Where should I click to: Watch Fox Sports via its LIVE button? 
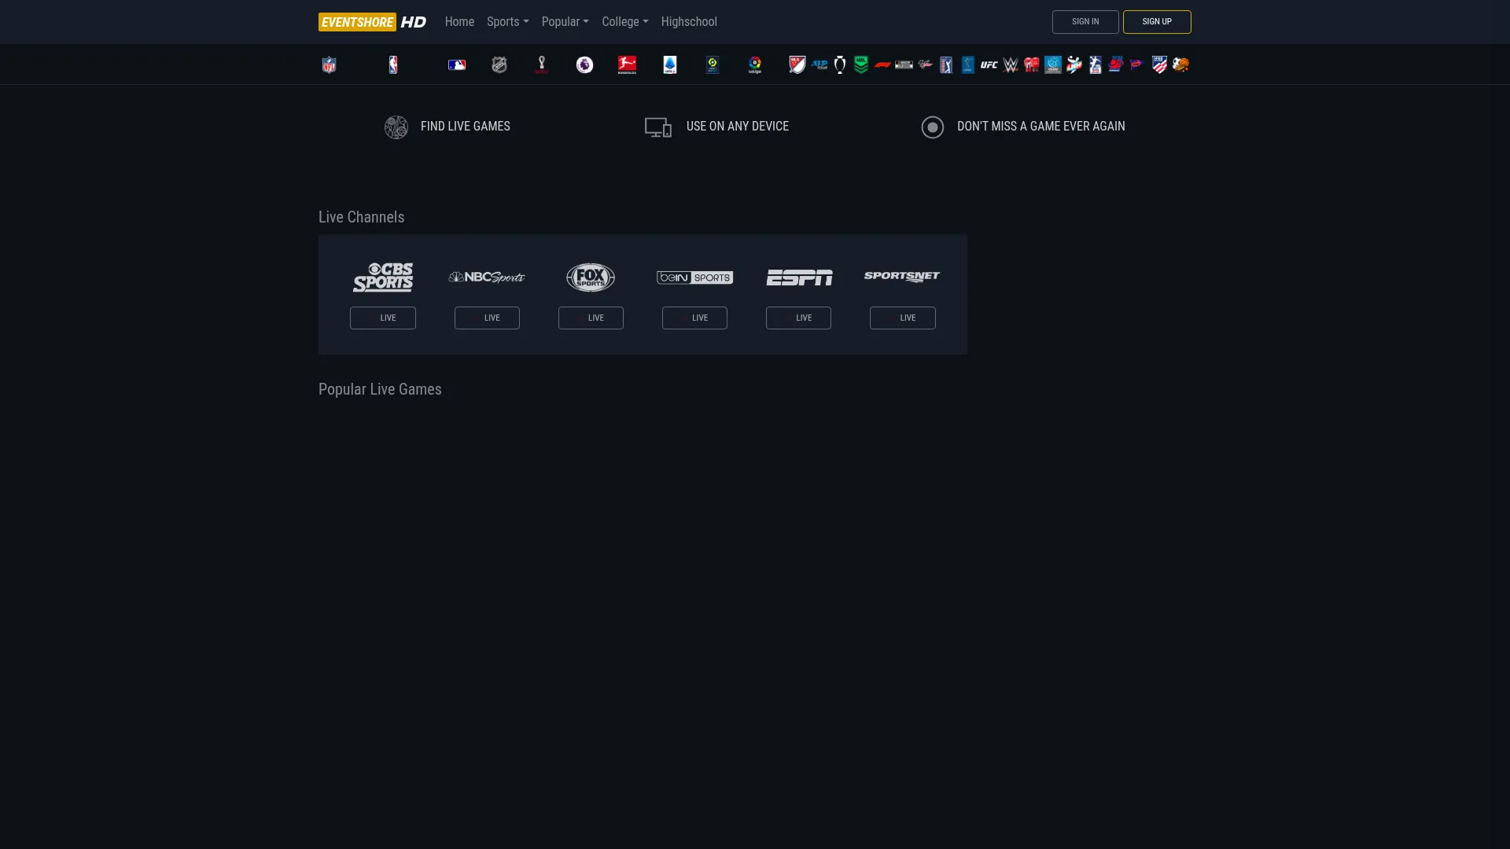pyautogui.click(x=591, y=318)
